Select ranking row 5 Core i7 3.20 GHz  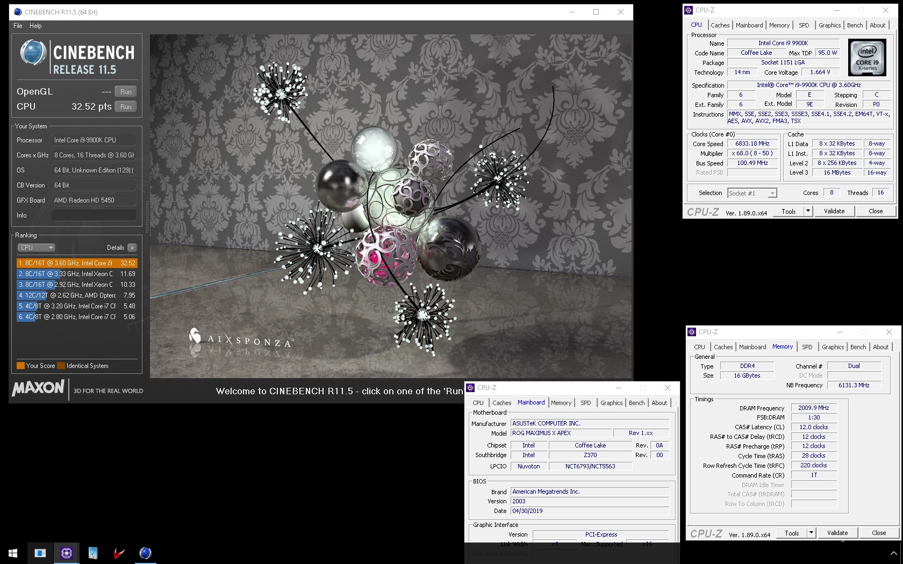click(77, 306)
